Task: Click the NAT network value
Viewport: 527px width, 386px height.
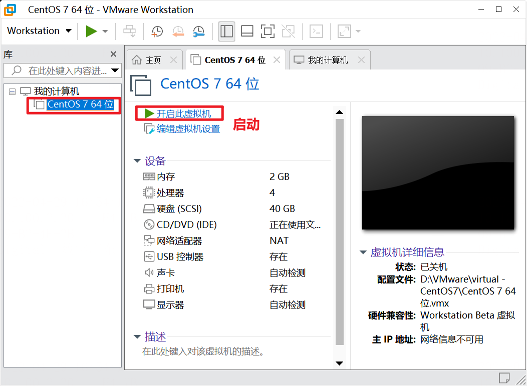Action: pyautogui.click(x=279, y=241)
